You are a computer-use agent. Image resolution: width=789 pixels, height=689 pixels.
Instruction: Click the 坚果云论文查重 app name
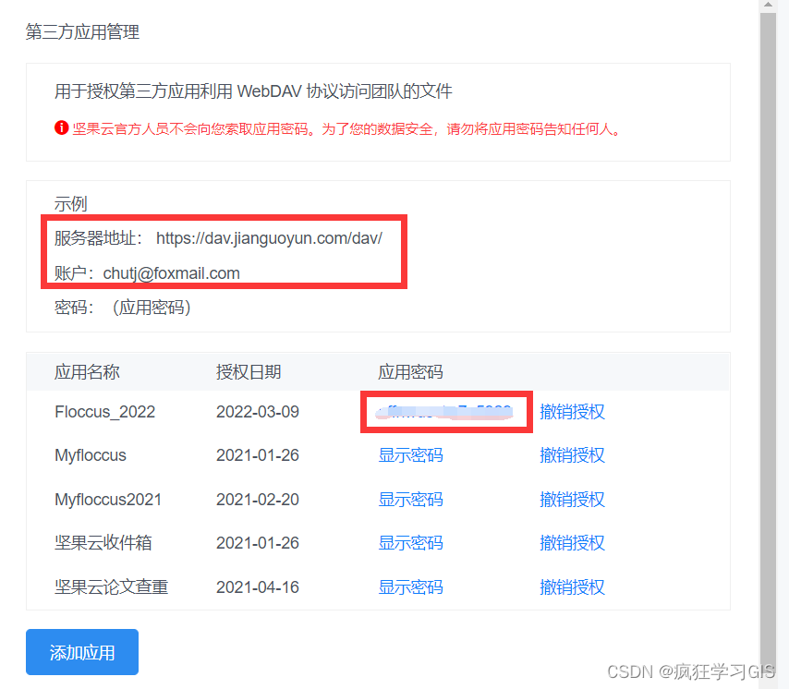coord(111,587)
